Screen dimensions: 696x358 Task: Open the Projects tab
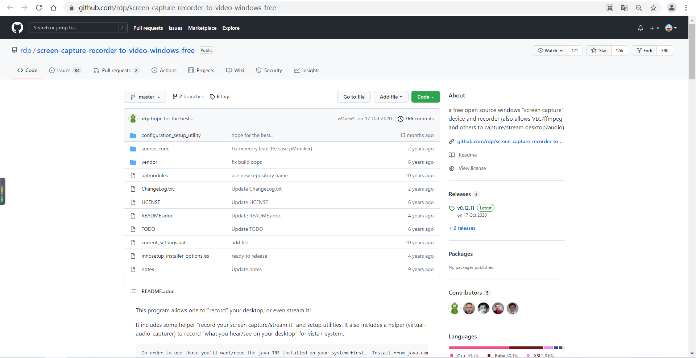[x=201, y=70]
